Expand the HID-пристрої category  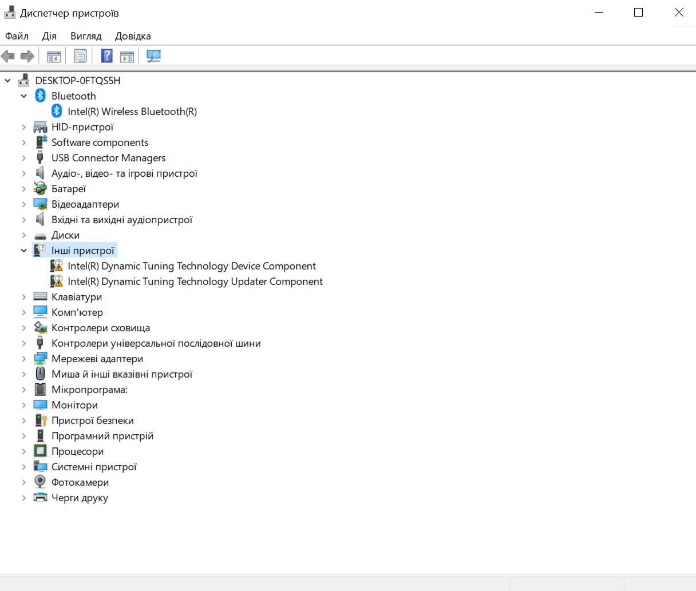pos(24,127)
